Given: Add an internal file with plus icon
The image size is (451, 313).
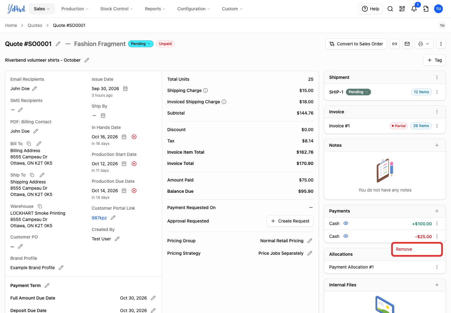Looking at the screenshot, I should [x=437, y=285].
